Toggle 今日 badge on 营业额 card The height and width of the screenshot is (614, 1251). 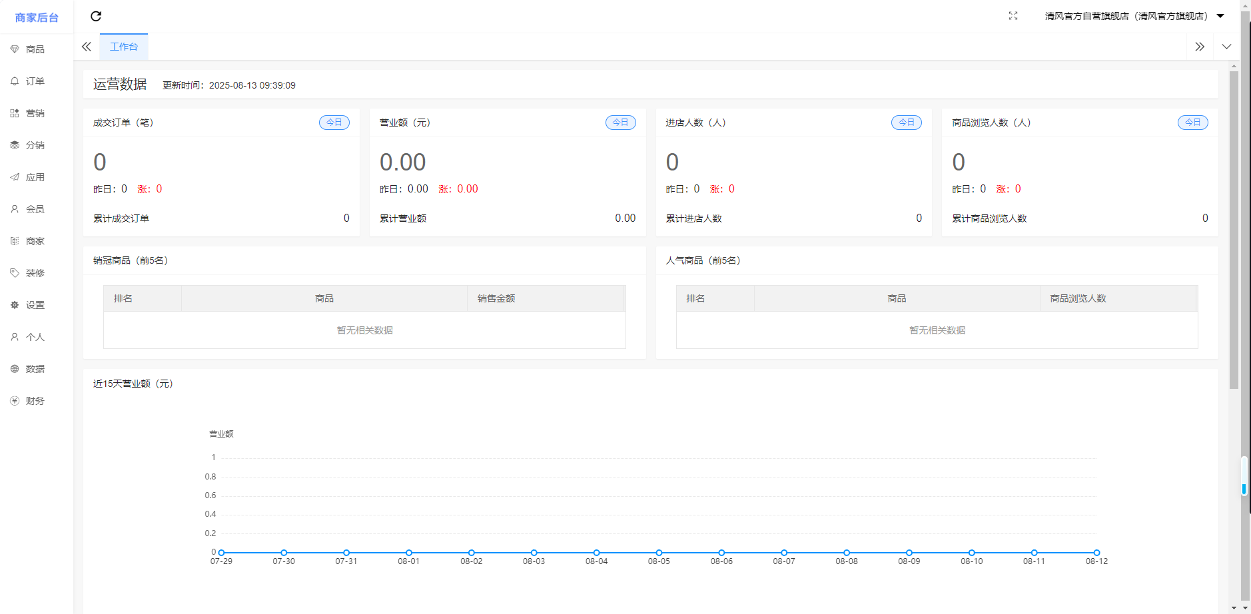pyautogui.click(x=620, y=123)
